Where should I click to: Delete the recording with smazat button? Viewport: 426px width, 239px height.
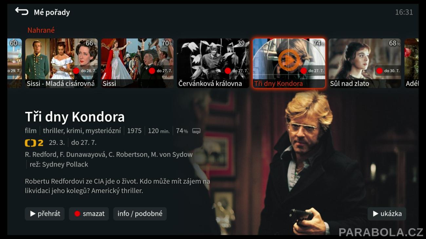(x=89, y=214)
